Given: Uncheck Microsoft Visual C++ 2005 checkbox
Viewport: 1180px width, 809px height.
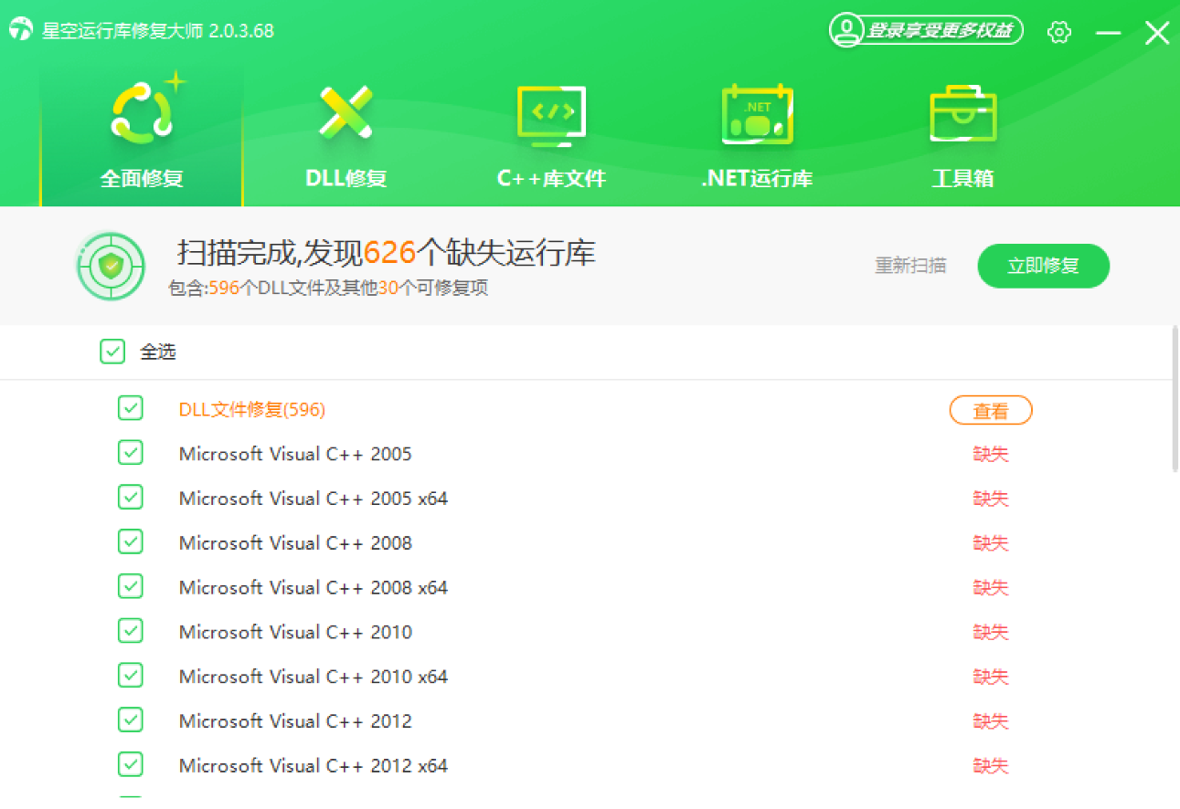Looking at the screenshot, I should click(131, 452).
